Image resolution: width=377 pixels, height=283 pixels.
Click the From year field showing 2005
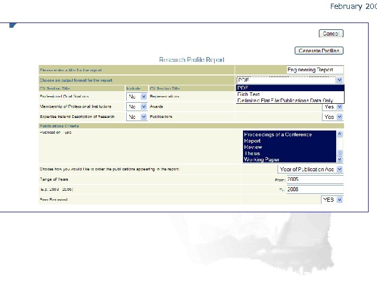click(315, 179)
